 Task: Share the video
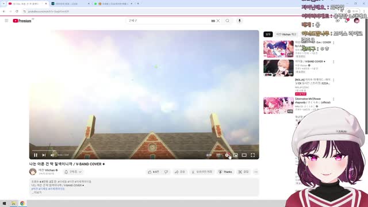(x=180, y=172)
